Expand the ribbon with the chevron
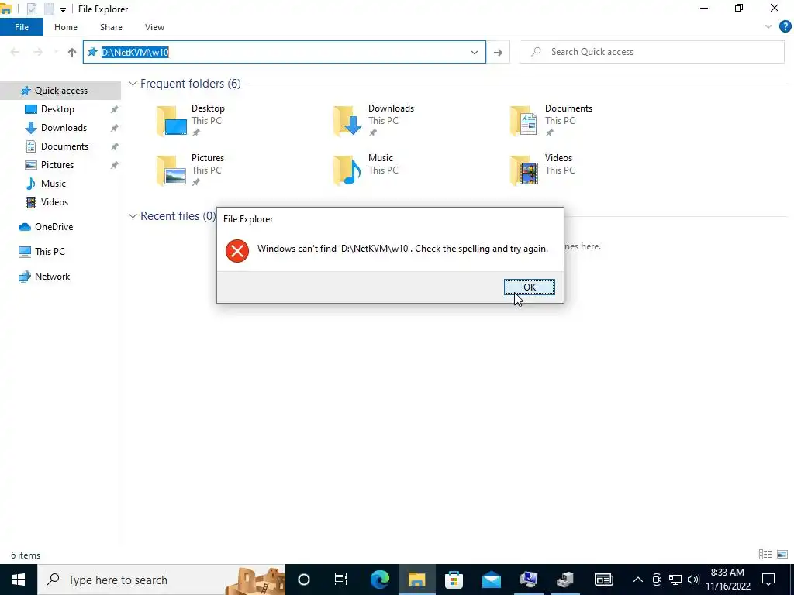This screenshot has width=794, height=595. coord(768,27)
